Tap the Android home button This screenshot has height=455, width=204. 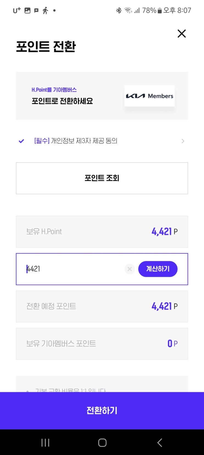[x=102, y=443]
